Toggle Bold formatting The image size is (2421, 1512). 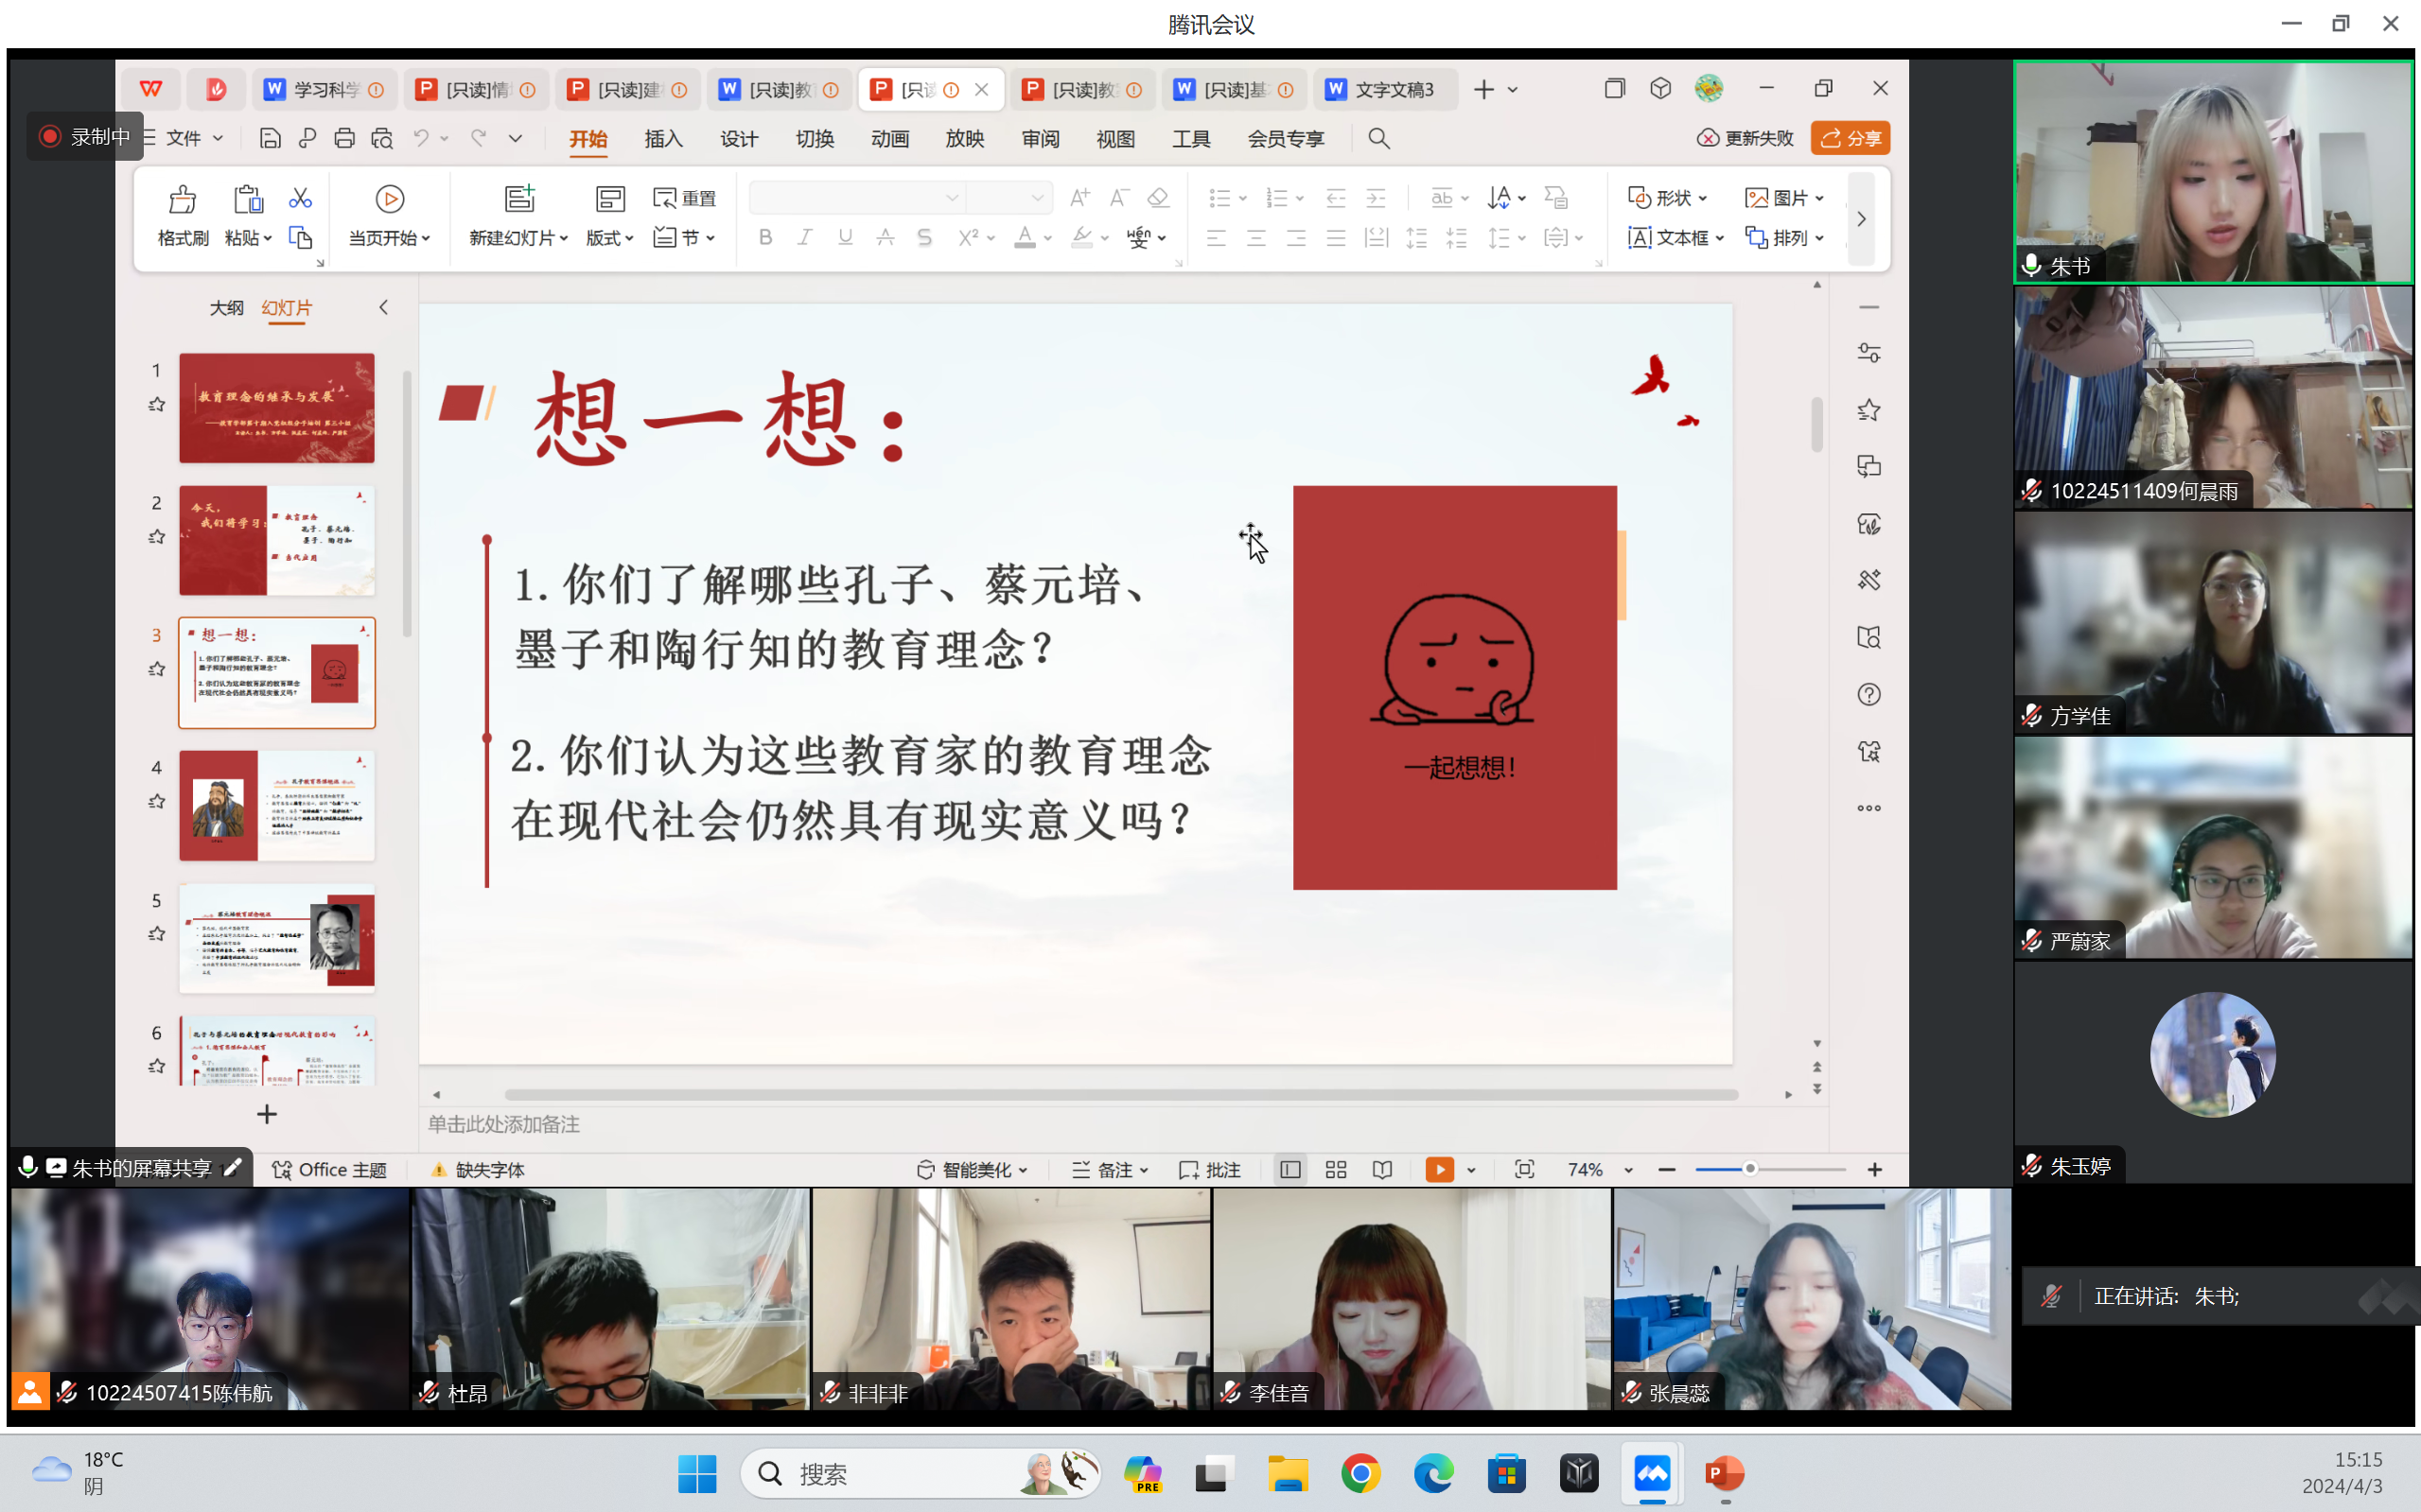click(x=765, y=238)
